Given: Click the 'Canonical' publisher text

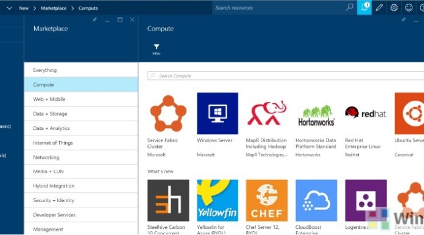Looking at the screenshot, I should (404, 155).
